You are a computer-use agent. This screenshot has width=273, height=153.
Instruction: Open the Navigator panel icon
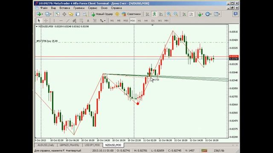click(71, 14)
